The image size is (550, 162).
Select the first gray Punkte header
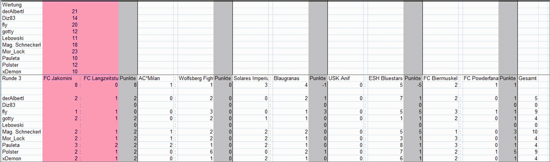pyautogui.click(x=128, y=79)
